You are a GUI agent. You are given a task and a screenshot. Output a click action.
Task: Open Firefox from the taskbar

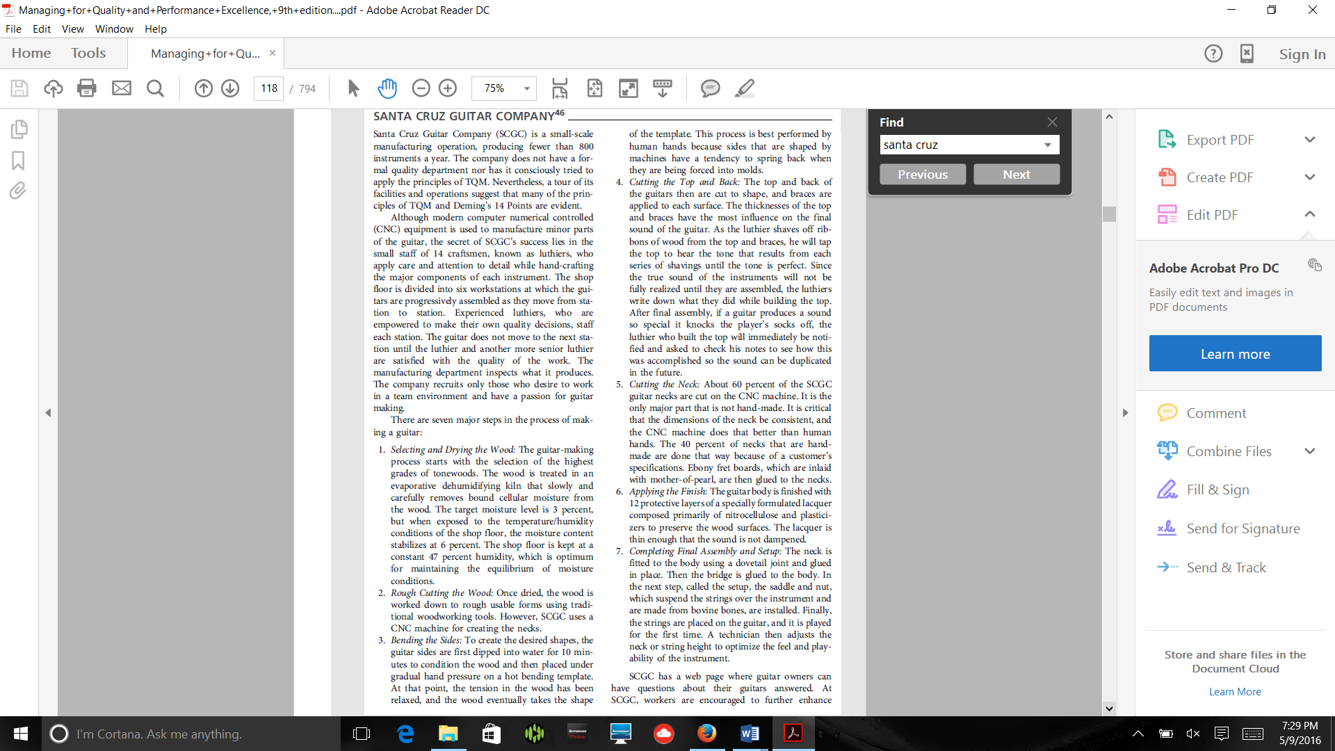point(706,734)
